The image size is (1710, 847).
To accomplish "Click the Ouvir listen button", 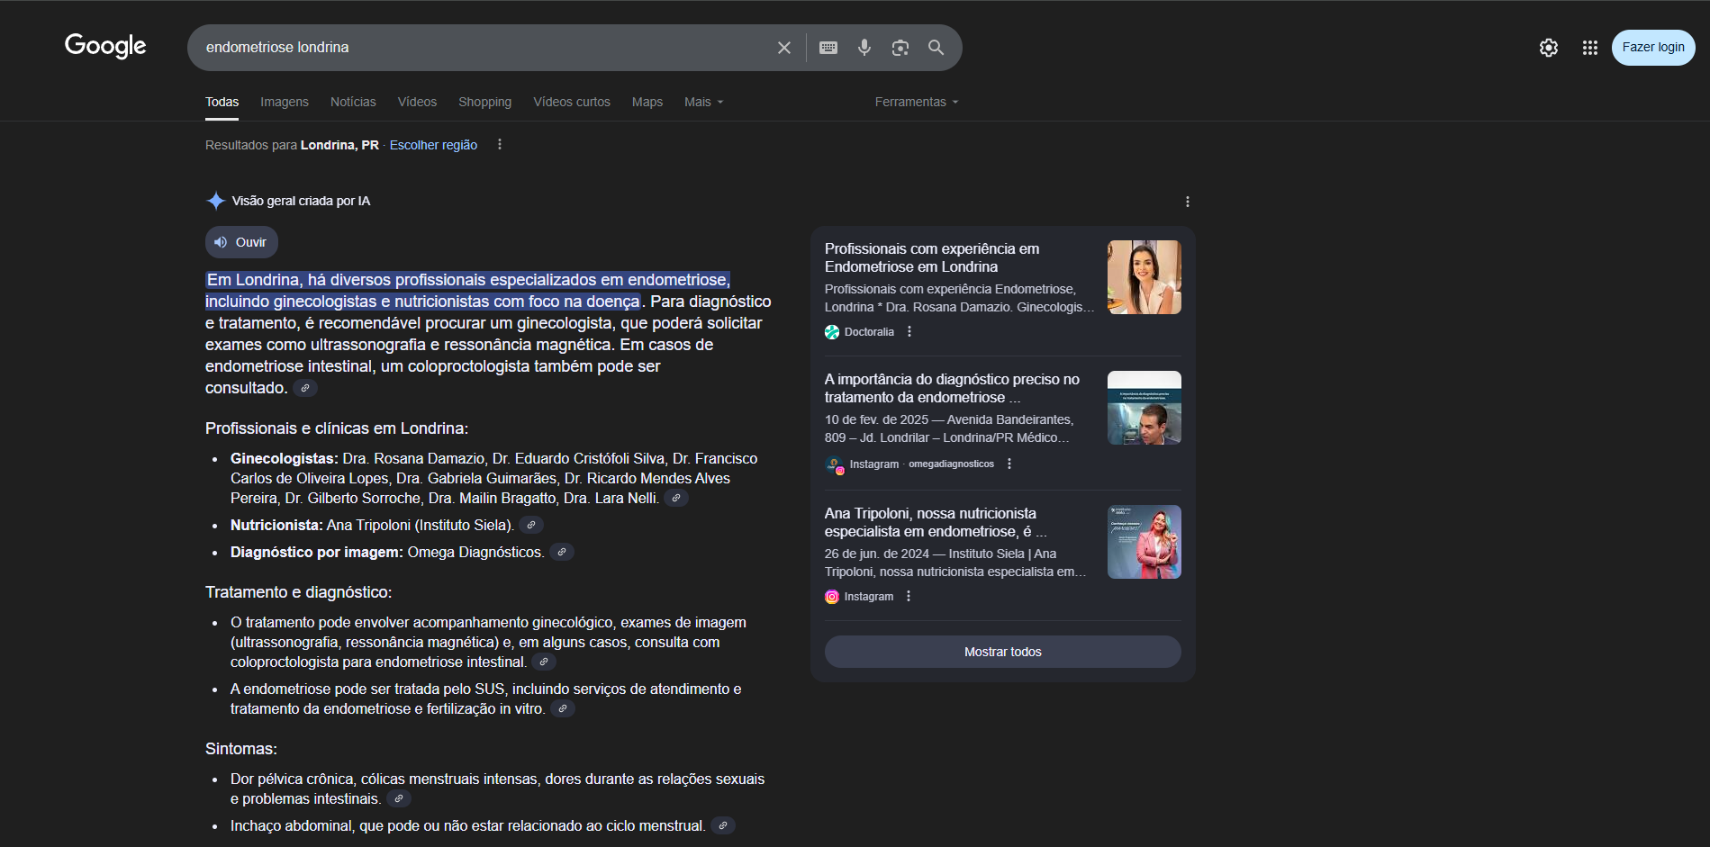I will point(241,242).
